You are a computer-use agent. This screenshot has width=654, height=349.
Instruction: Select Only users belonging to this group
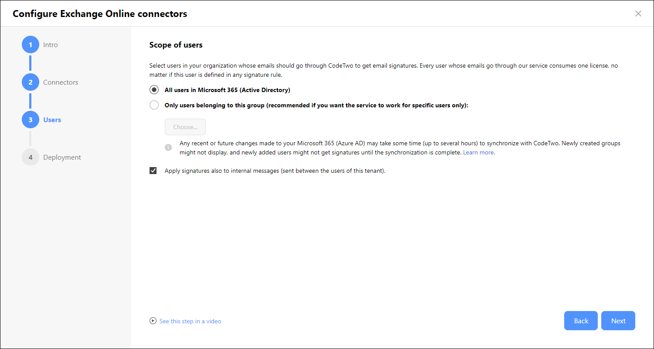(x=154, y=105)
